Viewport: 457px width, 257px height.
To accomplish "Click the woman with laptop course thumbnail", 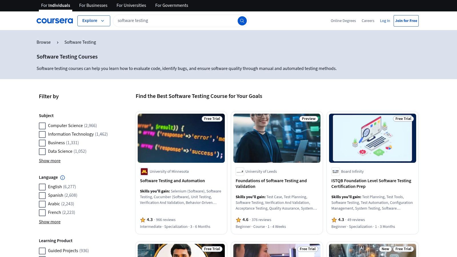I will point(277,138).
